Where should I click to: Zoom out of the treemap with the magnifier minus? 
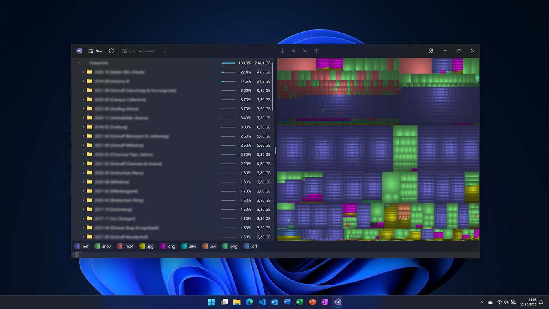coord(305,51)
